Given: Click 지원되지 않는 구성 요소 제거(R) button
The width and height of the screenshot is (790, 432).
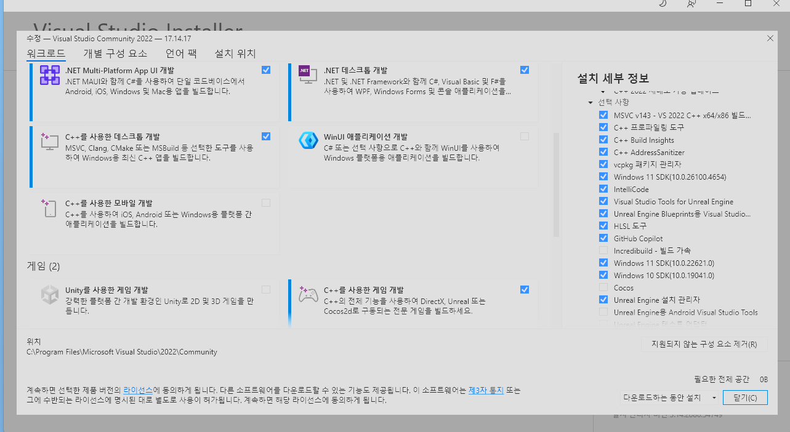Looking at the screenshot, I should 704,343.
